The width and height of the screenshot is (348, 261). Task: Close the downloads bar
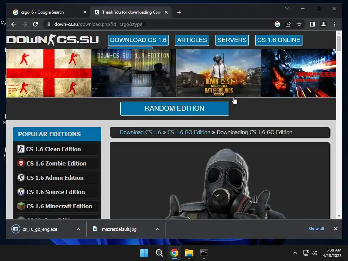[x=335, y=229]
